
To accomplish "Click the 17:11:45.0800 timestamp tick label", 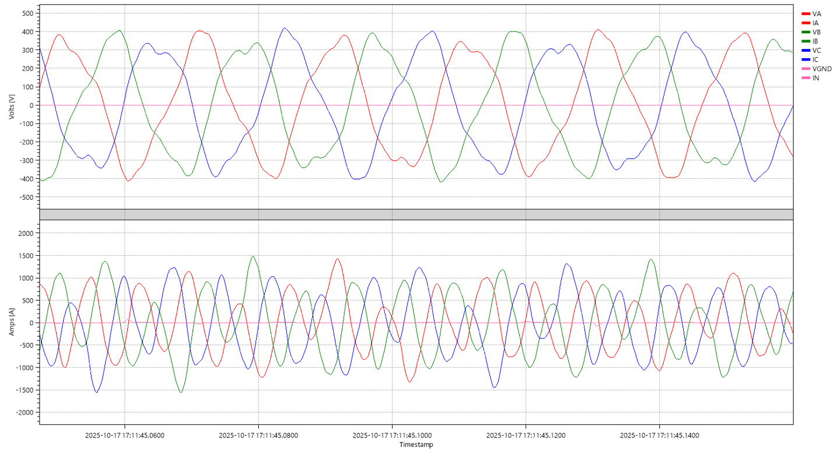I will (258, 435).
